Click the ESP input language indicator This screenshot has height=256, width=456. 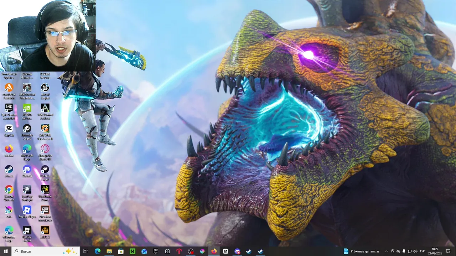(423, 251)
